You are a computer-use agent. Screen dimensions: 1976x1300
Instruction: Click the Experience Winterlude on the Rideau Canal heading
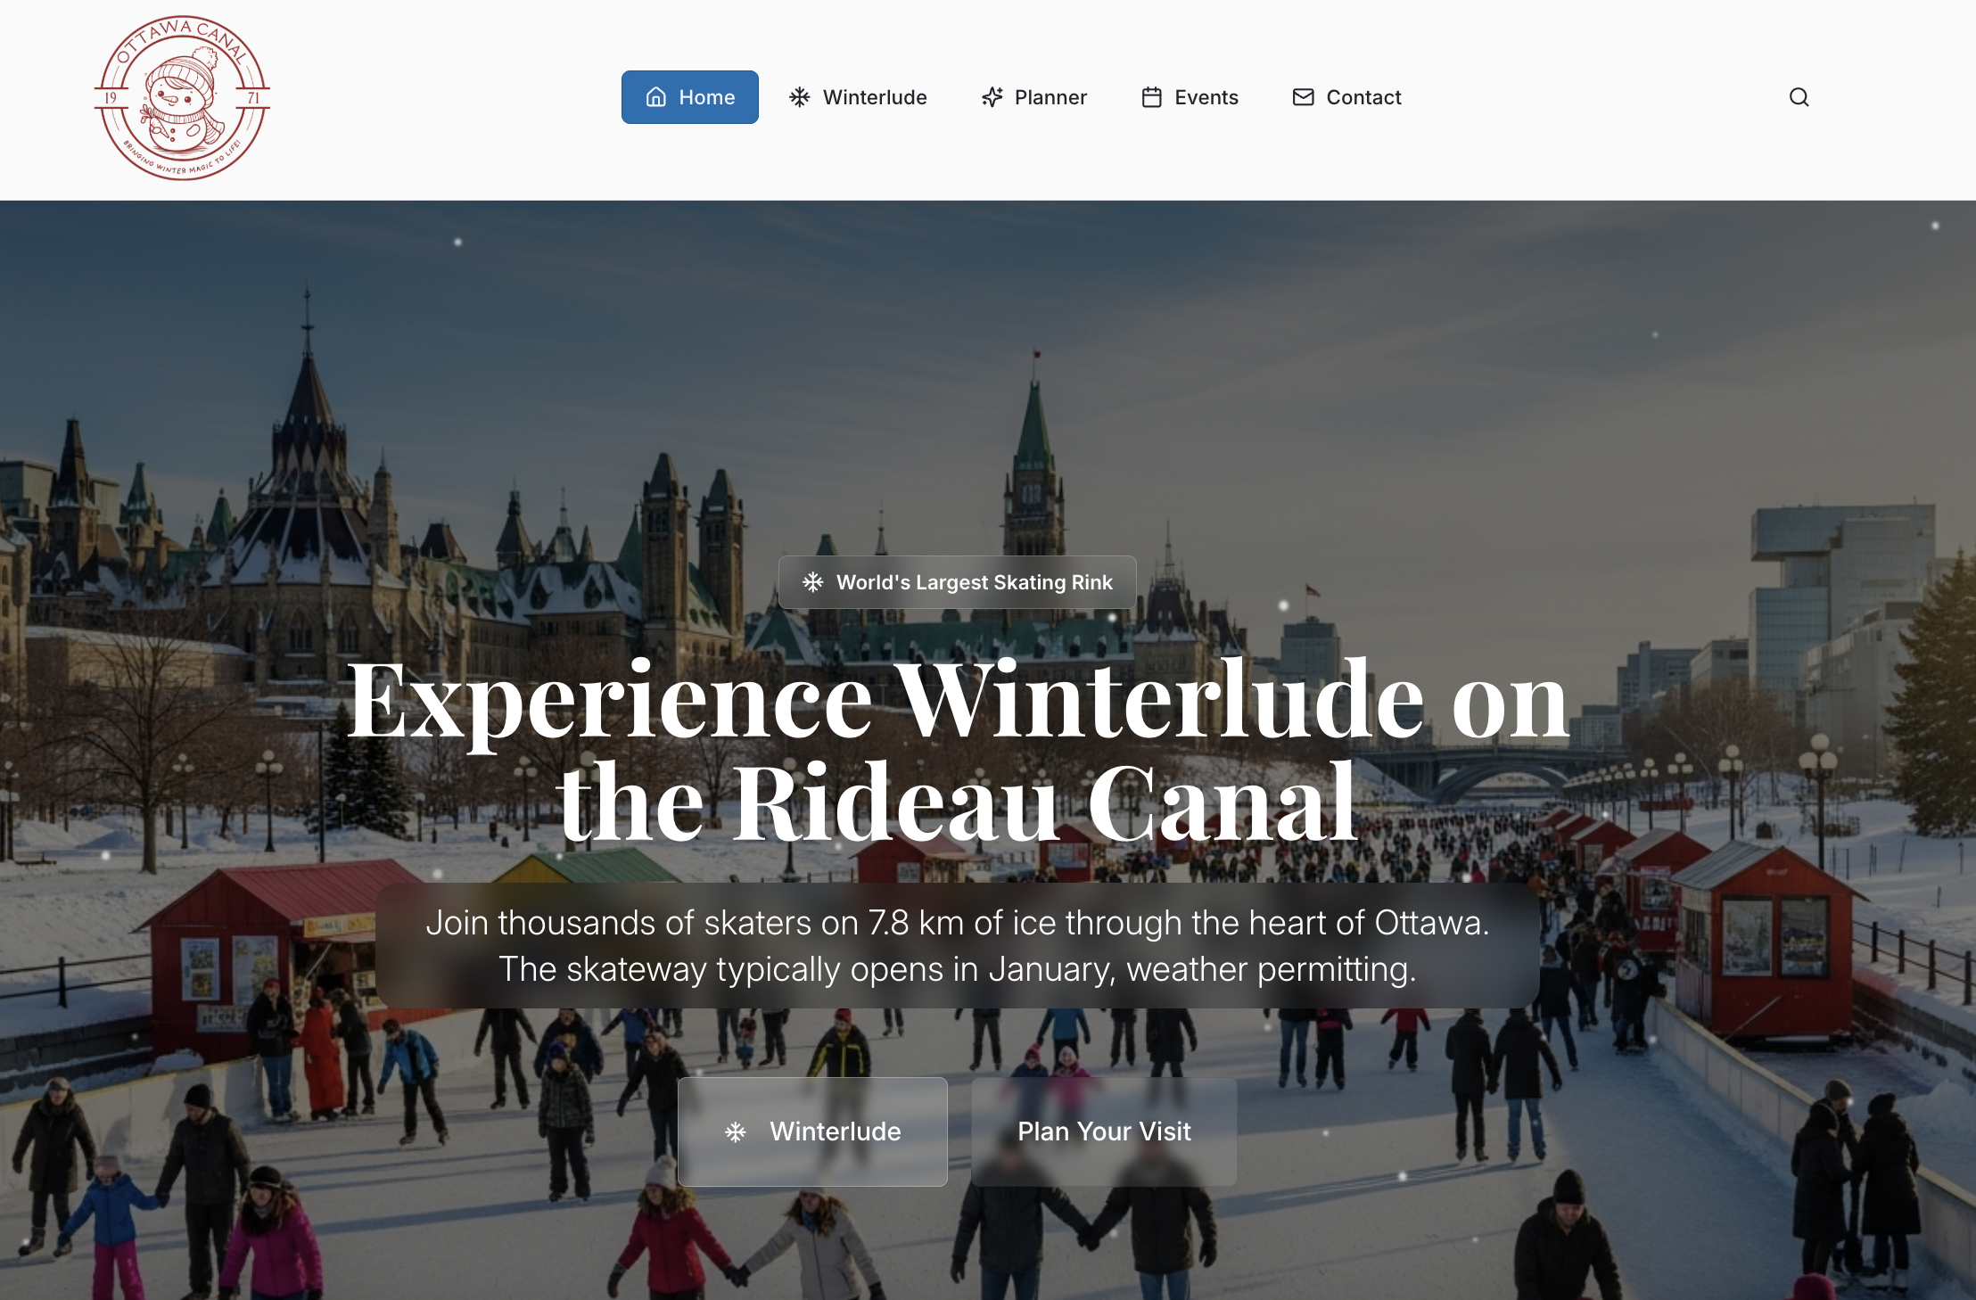(957, 749)
